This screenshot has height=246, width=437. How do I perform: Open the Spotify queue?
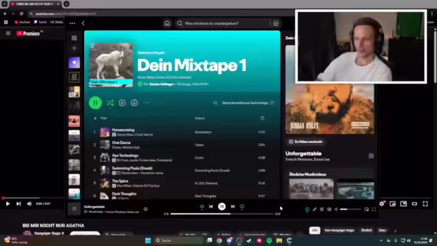pyautogui.click(x=322, y=209)
